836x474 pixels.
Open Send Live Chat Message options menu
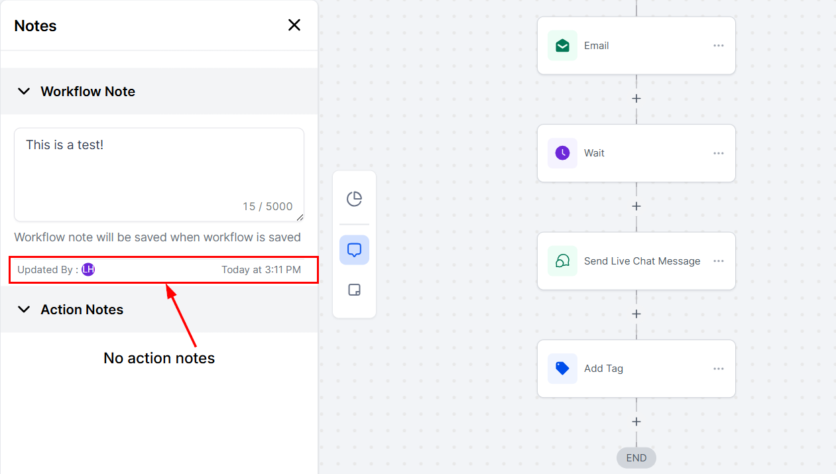[x=719, y=261]
